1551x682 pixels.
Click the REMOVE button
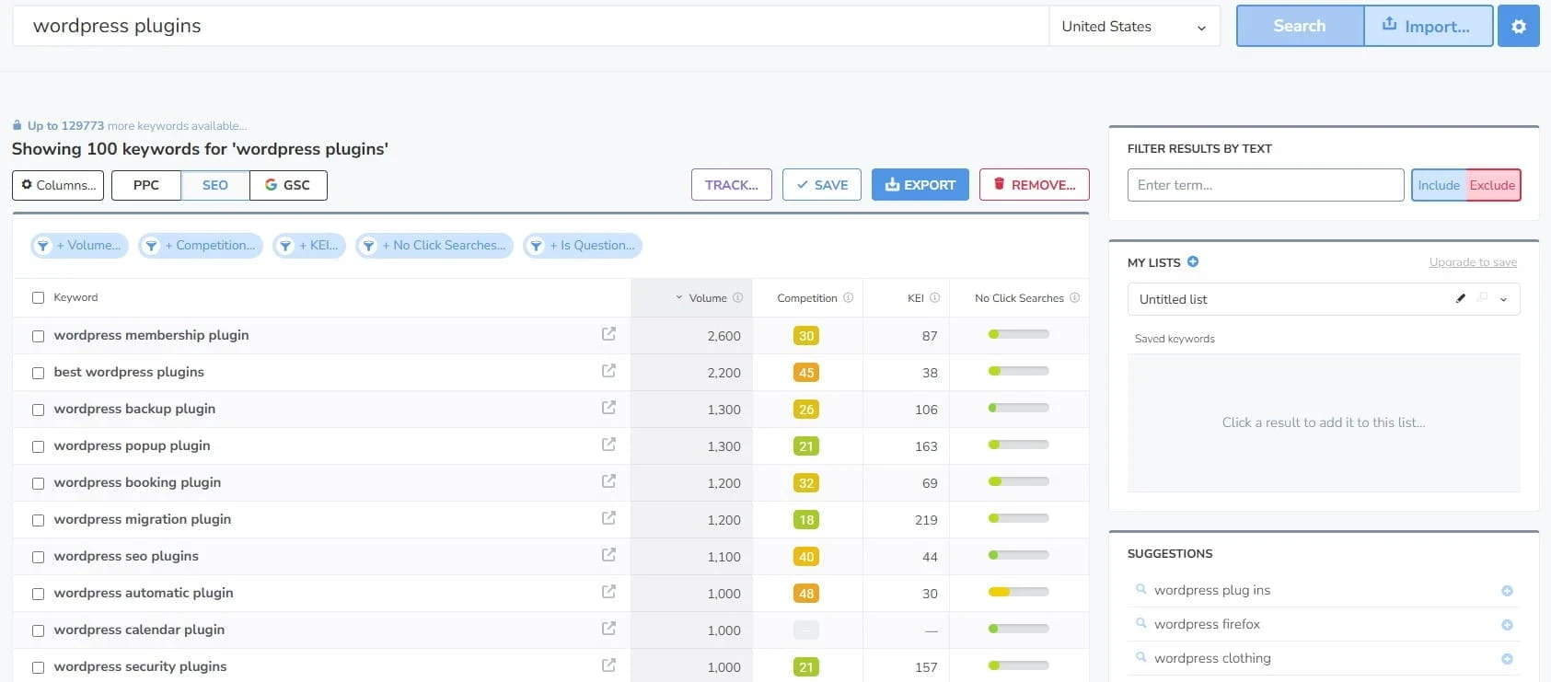pyautogui.click(x=1035, y=185)
